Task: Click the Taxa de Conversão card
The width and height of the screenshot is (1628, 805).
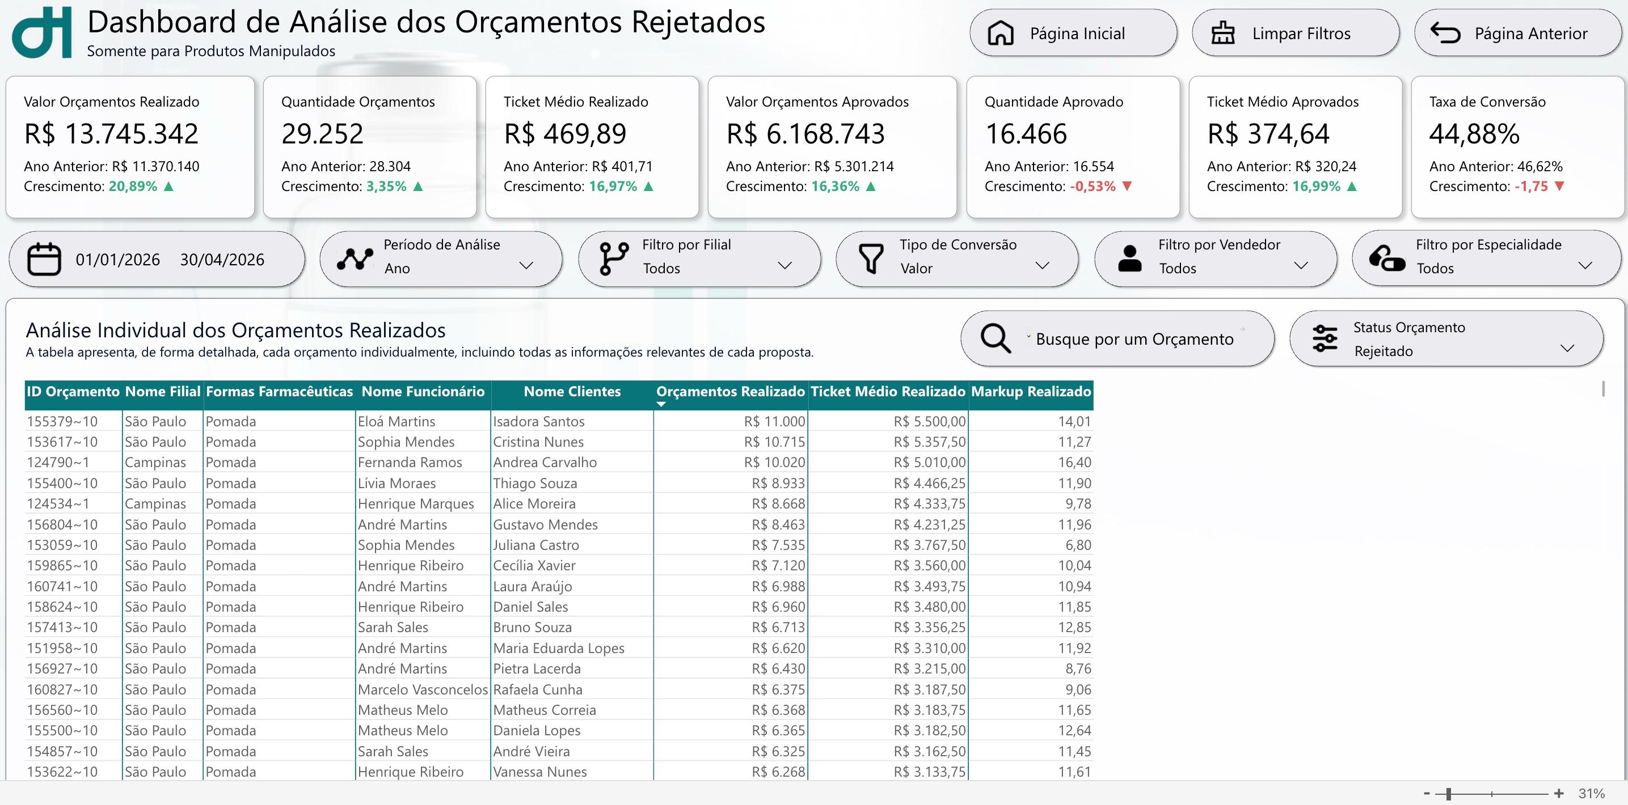Action: coord(1517,147)
